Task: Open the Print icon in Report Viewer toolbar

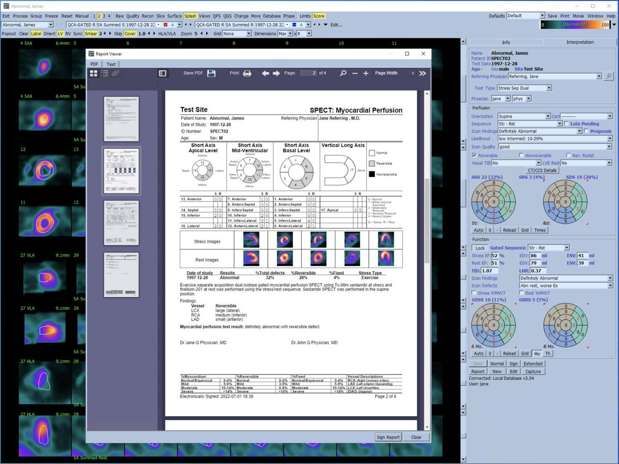Action: [x=247, y=73]
